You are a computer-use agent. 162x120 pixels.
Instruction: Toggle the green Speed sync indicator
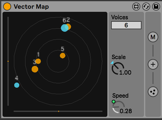pos(114,102)
